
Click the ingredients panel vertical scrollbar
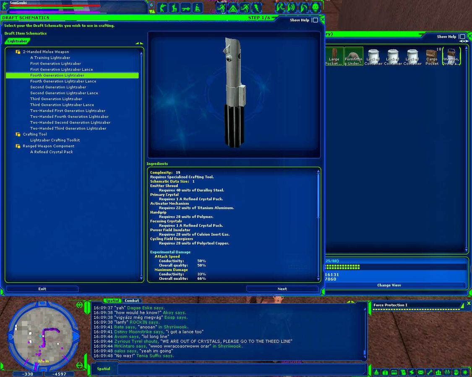click(318, 197)
